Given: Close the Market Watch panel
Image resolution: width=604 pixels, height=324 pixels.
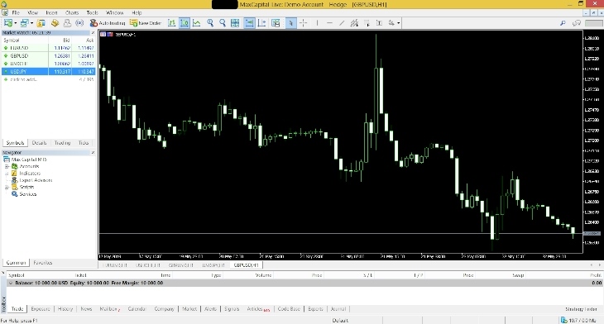Looking at the screenshot, I should (93, 33).
